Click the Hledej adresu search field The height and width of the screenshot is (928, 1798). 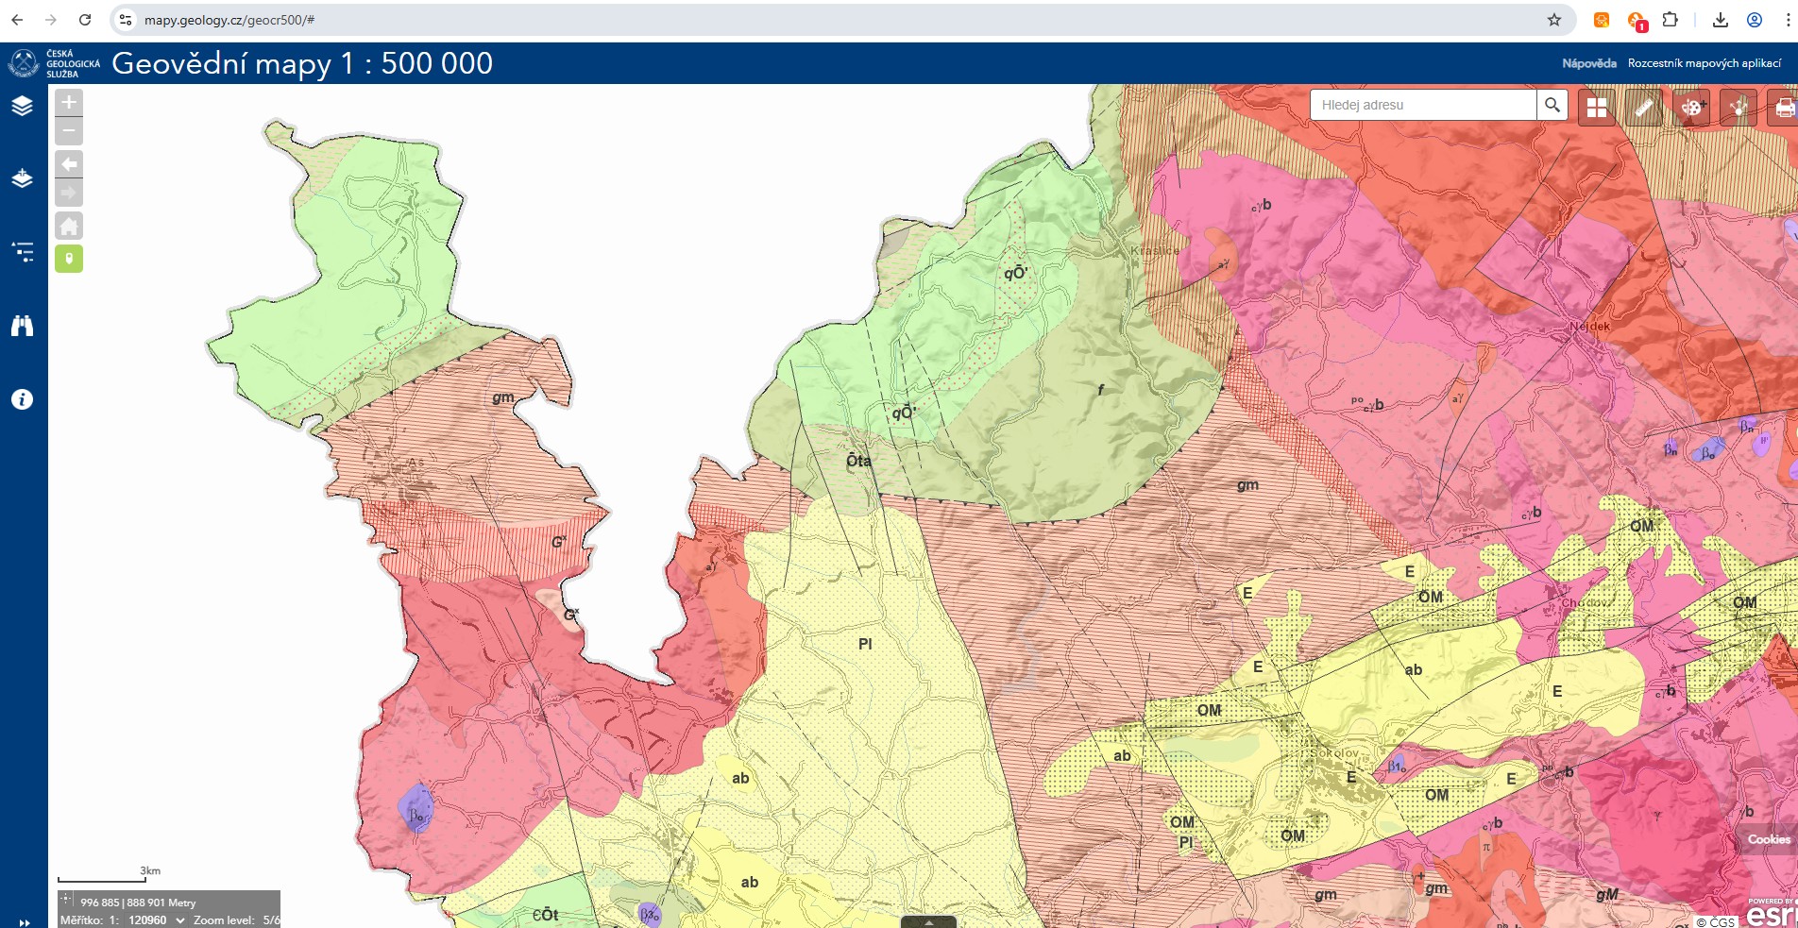1423,105
